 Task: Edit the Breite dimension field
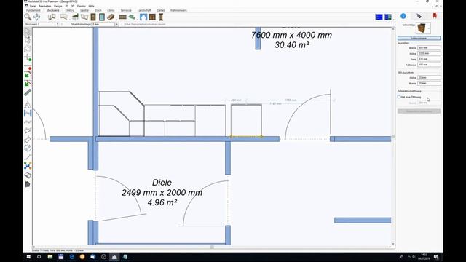(x=429, y=47)
